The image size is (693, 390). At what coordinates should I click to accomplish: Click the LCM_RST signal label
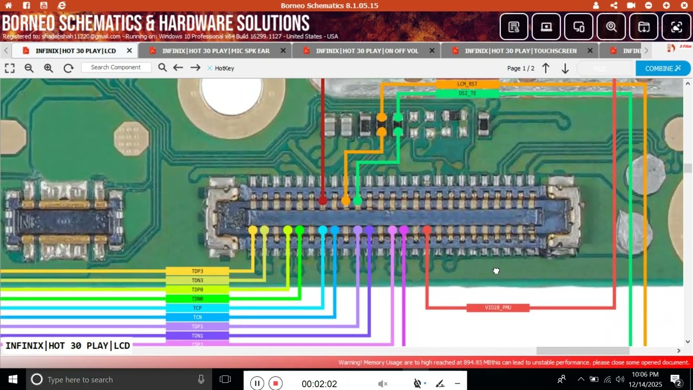pos(467,84)
